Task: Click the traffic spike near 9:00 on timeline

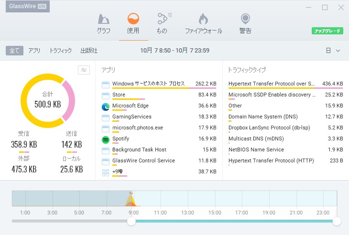Action: click(131, 200)
